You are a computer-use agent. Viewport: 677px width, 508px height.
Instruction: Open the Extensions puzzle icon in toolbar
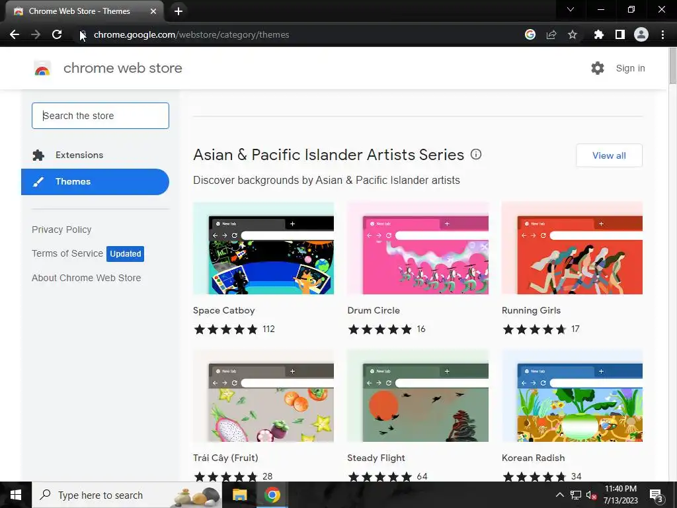coord(598,34)
